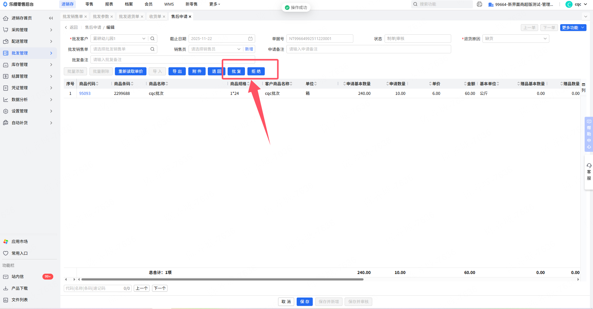Click the search icon beside 批发客户 field
Viewport: 593px width, 309px height.
[152, 39]
